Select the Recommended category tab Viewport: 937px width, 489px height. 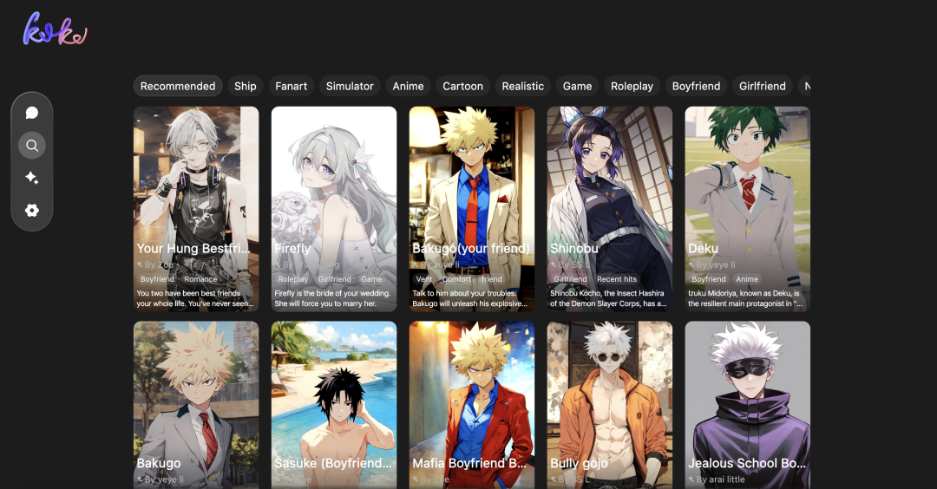pyautogui.click(x=178, y=86)
